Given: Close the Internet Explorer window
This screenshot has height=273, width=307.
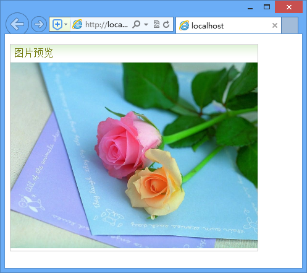Looking at the screenshot, I should pyautogui.click(x=289, y=7).
